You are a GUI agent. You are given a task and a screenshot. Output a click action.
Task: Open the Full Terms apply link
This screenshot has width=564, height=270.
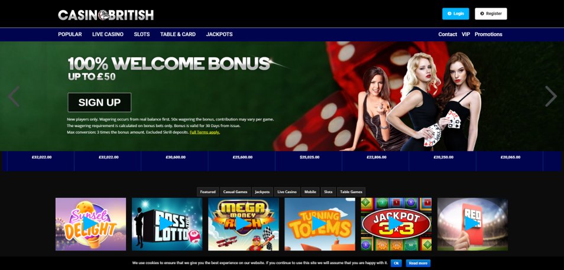point(205,132)
